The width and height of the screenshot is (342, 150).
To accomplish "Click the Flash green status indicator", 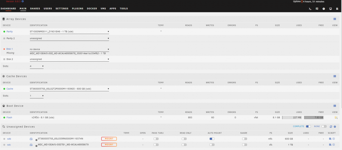I will 4,117.
